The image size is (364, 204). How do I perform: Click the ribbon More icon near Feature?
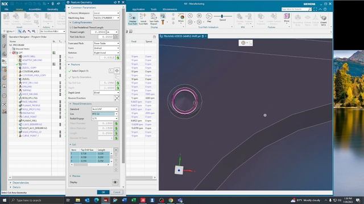287,18
